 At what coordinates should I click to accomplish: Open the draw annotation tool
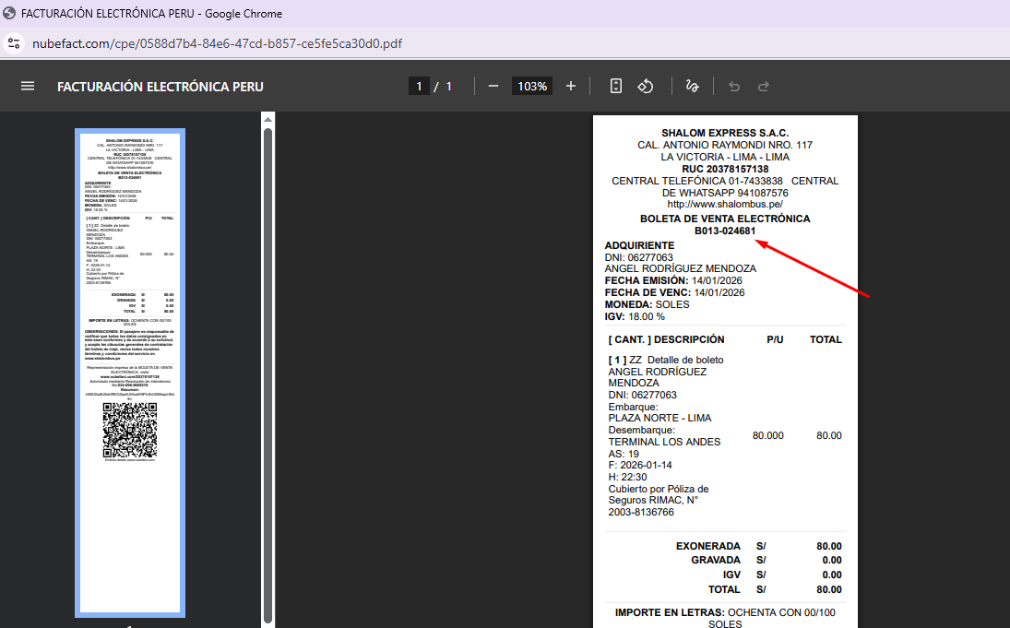692,86
